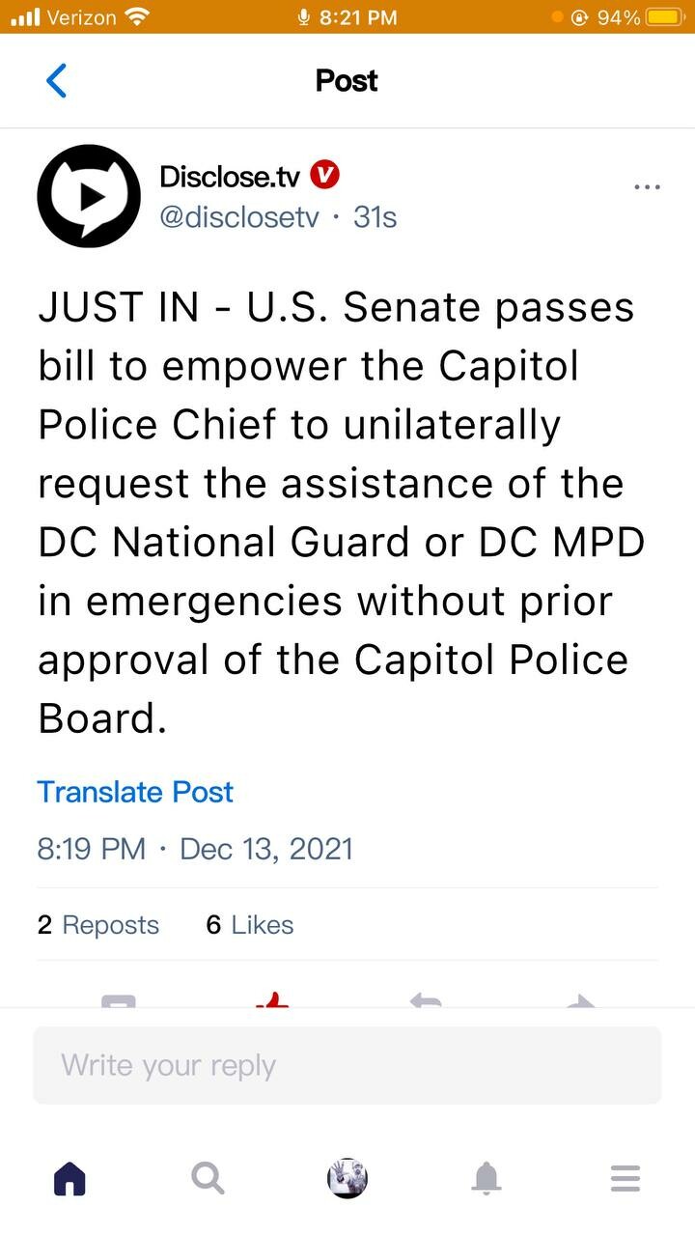Viewport: 695px width, 1236px height.
Task: Open the hamburger menu in the bottom bar
Action: tap(625, 1178)
